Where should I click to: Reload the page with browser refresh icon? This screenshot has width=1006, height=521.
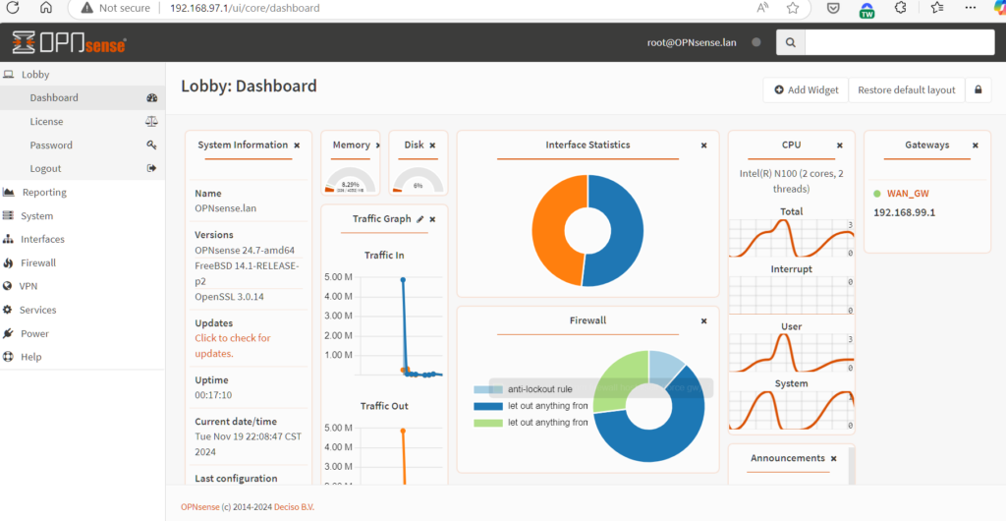pyautogui.click(x=12, y=8)
